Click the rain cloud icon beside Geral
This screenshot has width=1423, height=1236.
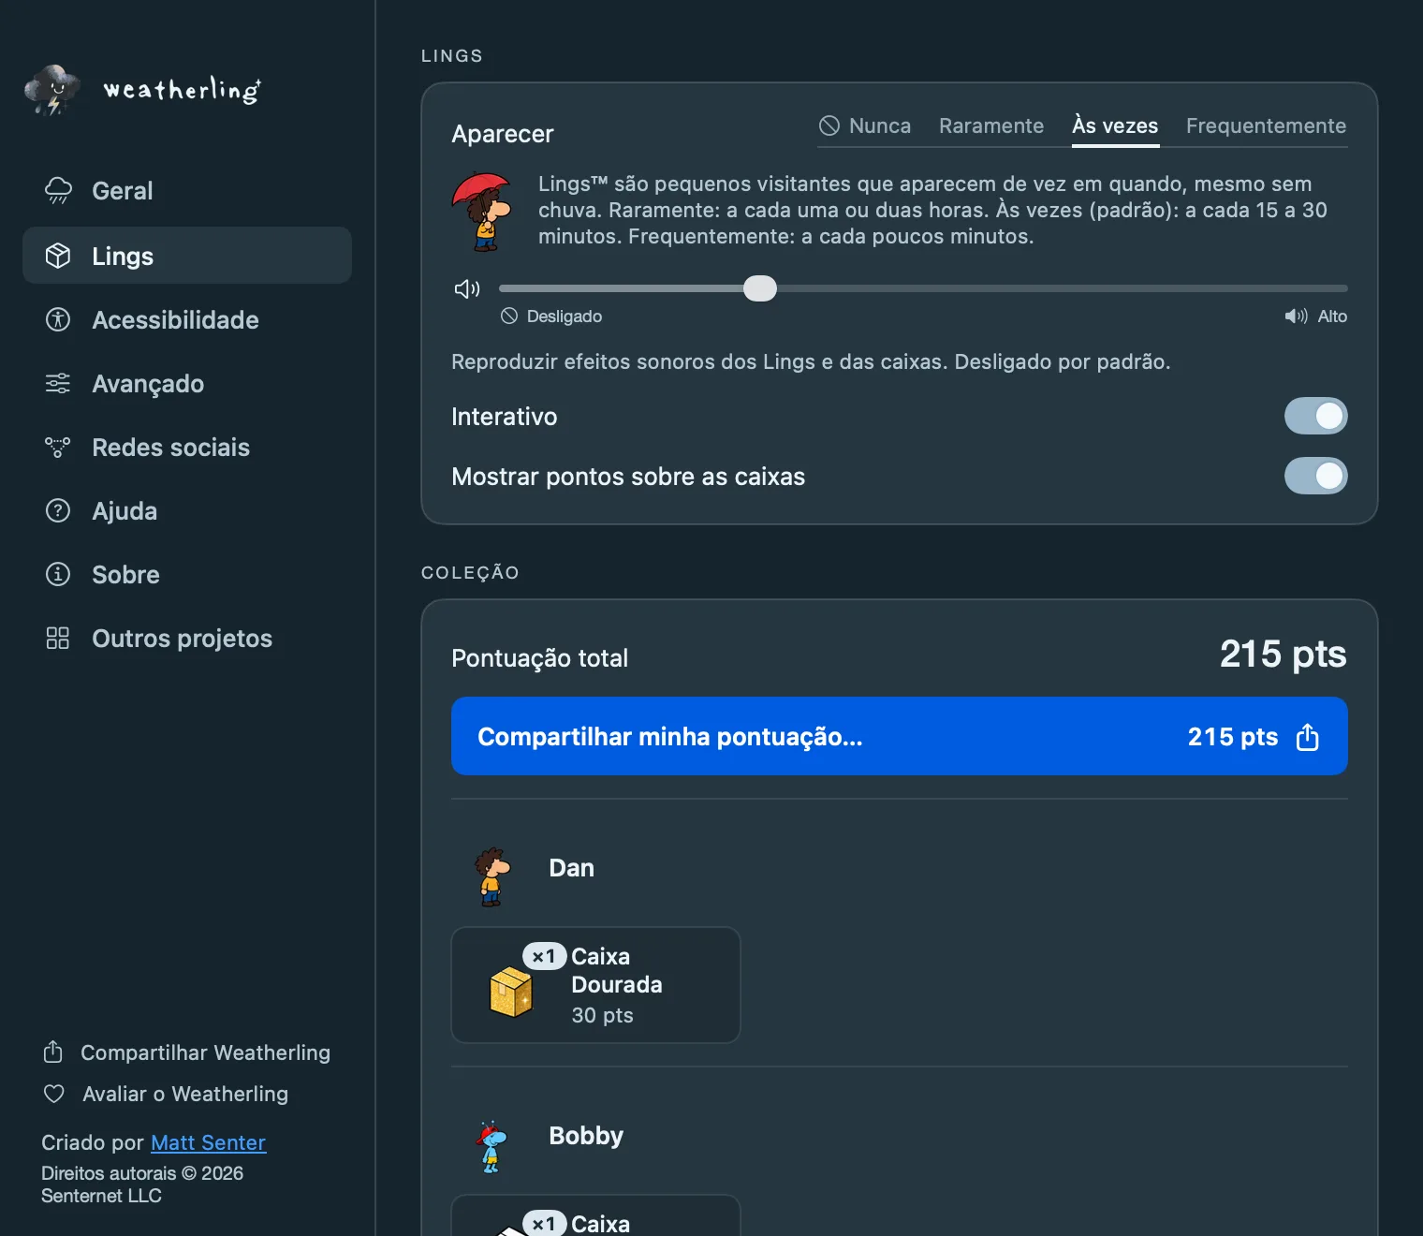[x=58, y=190]
